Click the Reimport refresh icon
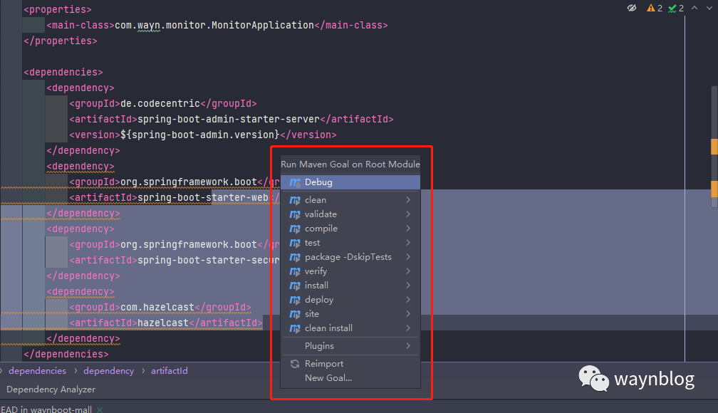The width and height of the screenshot is (718, 413). tap(295, 364)
